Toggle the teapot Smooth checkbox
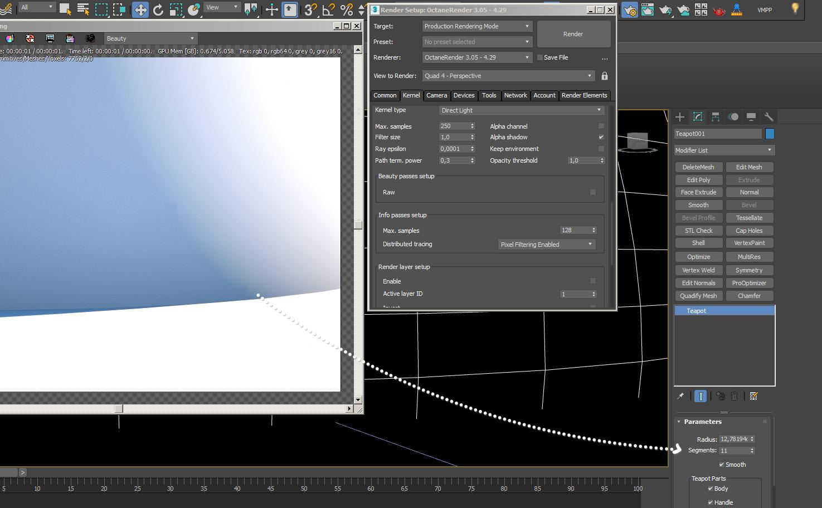Screen dimensions: 822x508 pos(722,465)
